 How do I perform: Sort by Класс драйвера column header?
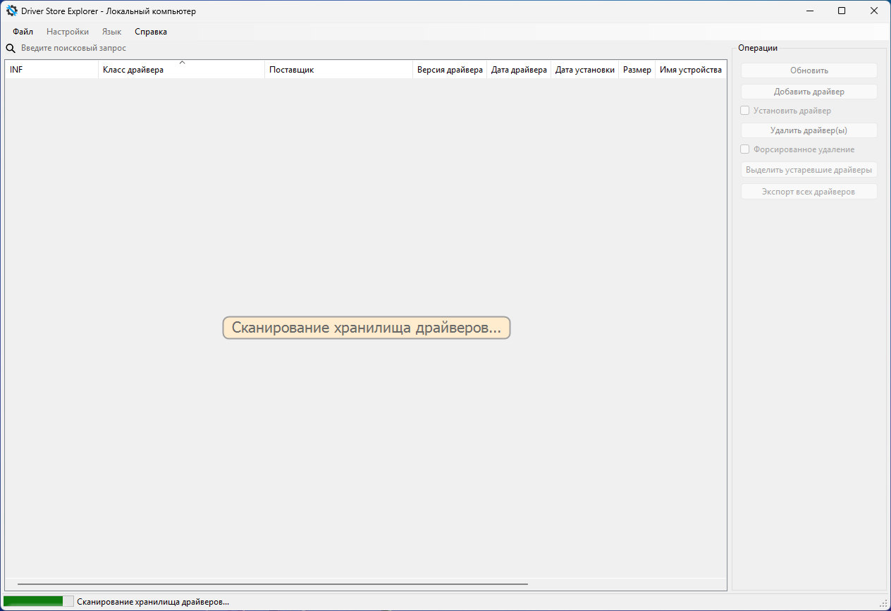181,70
